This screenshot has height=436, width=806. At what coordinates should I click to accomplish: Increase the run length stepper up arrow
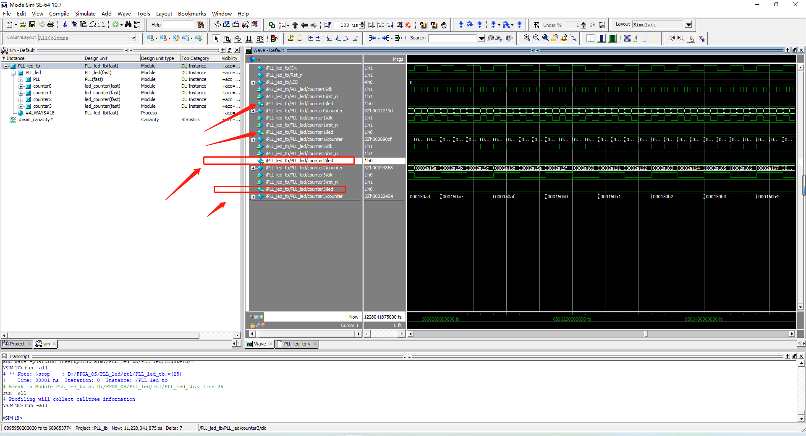point(362,23)
